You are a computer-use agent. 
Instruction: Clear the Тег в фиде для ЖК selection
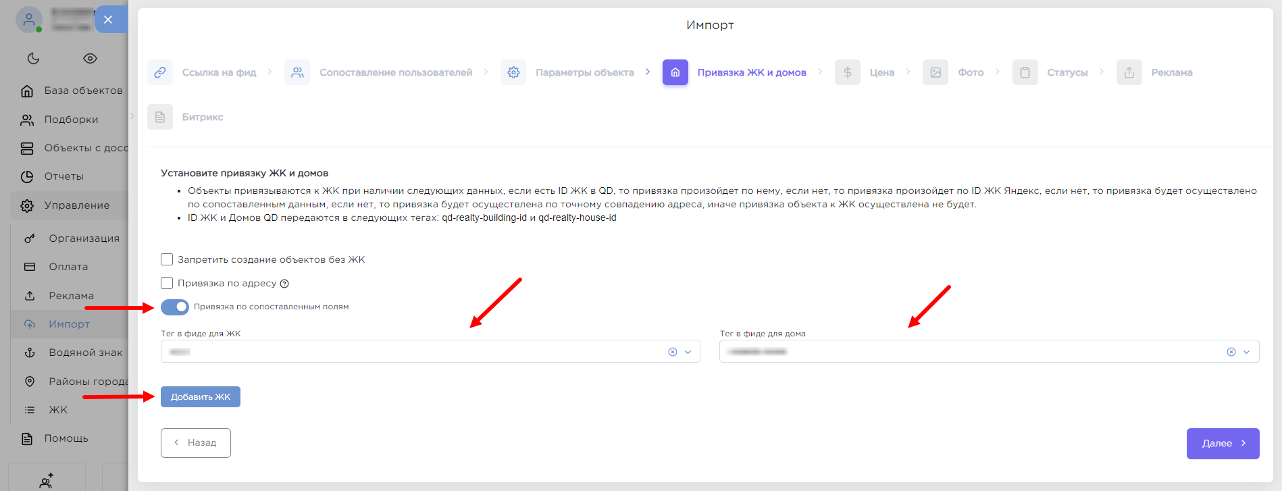click(x=673, y=352)
